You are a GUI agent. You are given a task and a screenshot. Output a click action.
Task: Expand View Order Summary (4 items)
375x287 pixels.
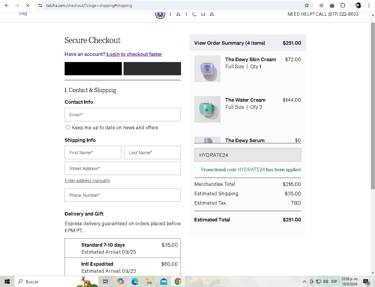[247, 43]
